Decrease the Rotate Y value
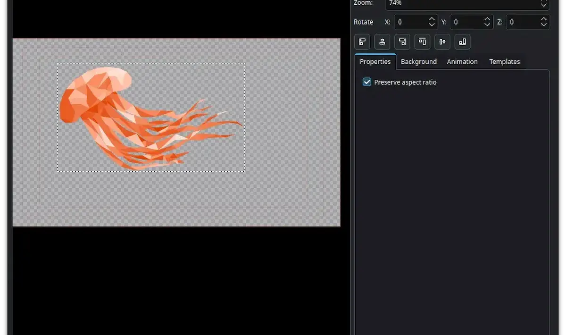The width and height of the screenshot is (566, 335). tap(488, 25)
